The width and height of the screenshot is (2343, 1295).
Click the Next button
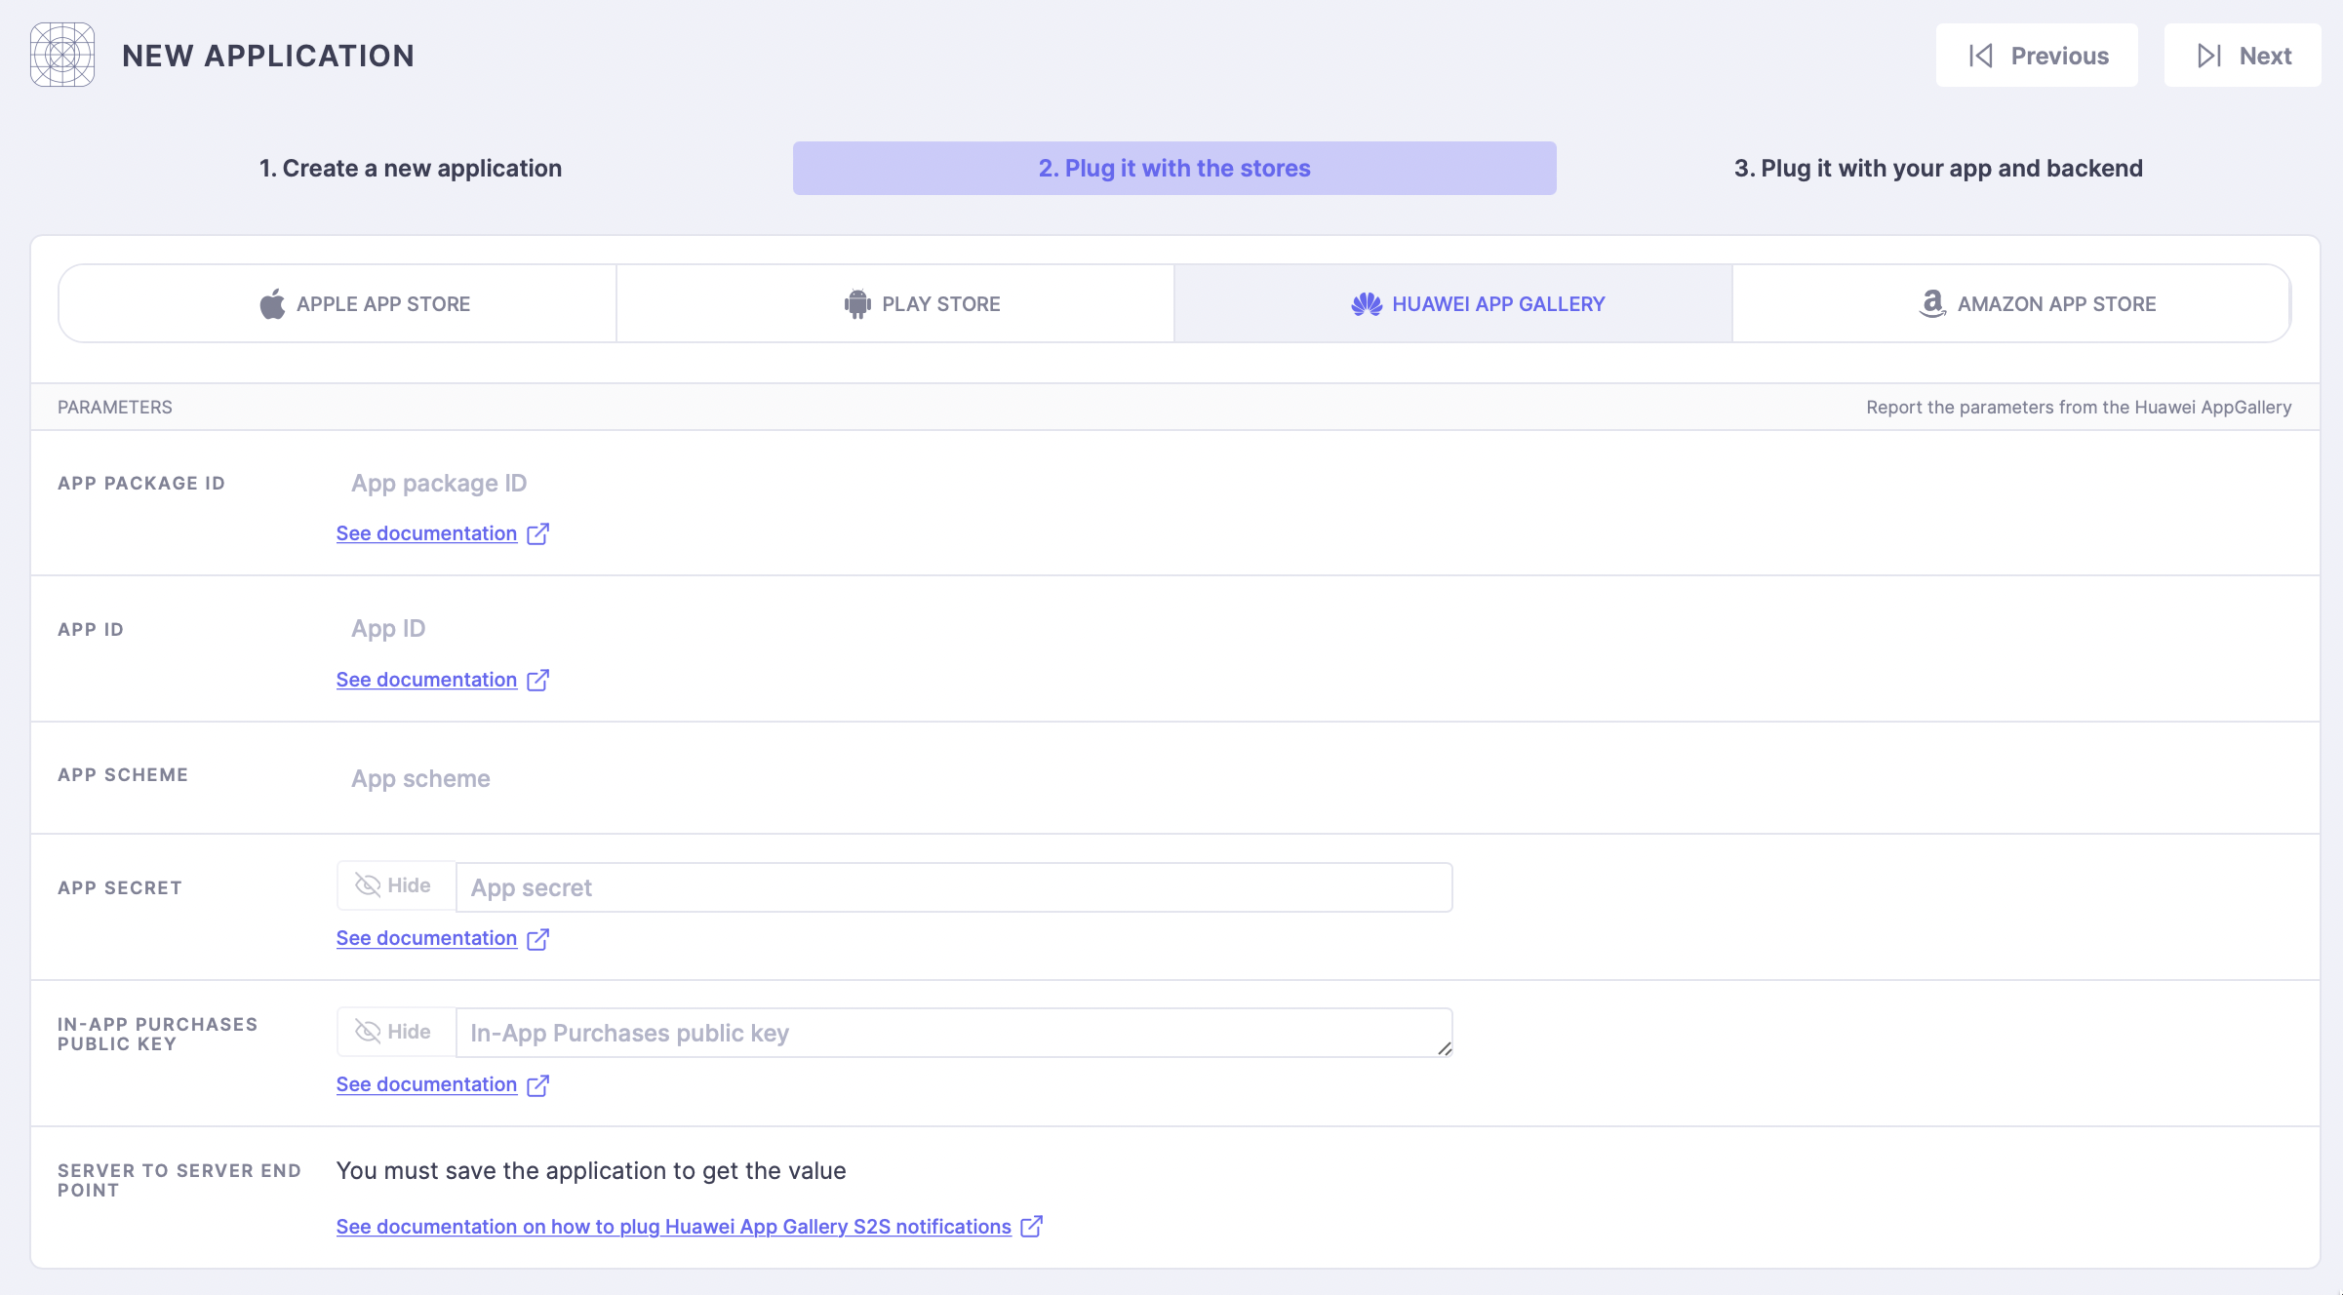tap(2243, 56)
